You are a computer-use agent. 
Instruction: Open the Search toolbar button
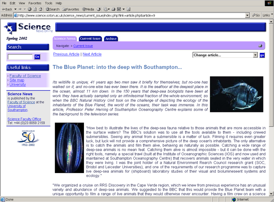(53, 9)
